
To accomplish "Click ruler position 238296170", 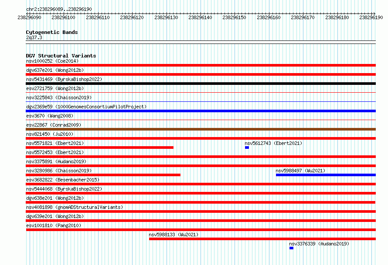I will tap(303, 17).
